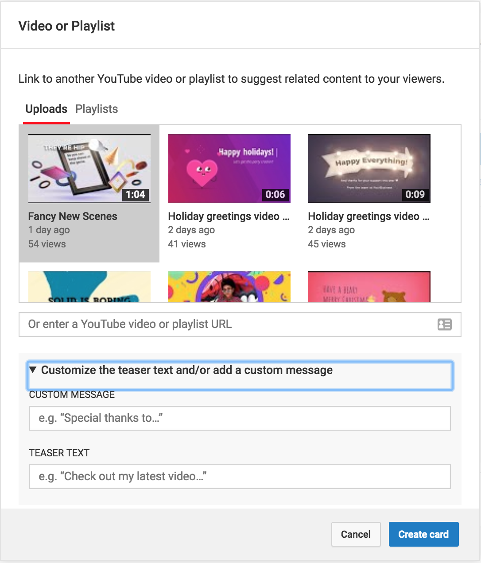Click the "Fancy New Scenes" title text

(72, 216)
